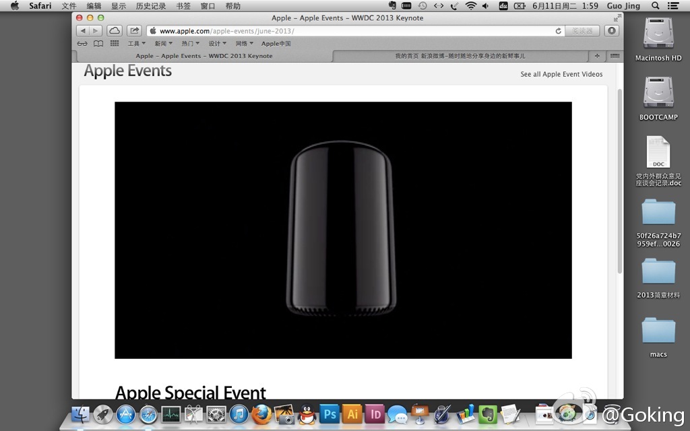Open Spotlight search magnifier
This screenshot has height=431, width=690.
tap(655, 5)
